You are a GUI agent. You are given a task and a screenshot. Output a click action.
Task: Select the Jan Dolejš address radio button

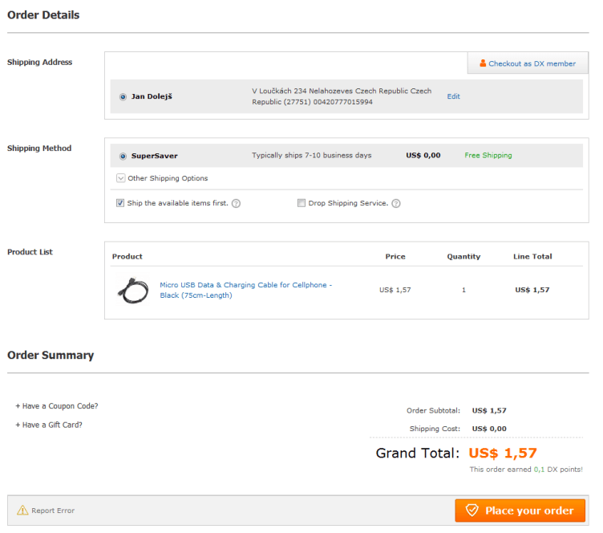[x=123, y=97]
